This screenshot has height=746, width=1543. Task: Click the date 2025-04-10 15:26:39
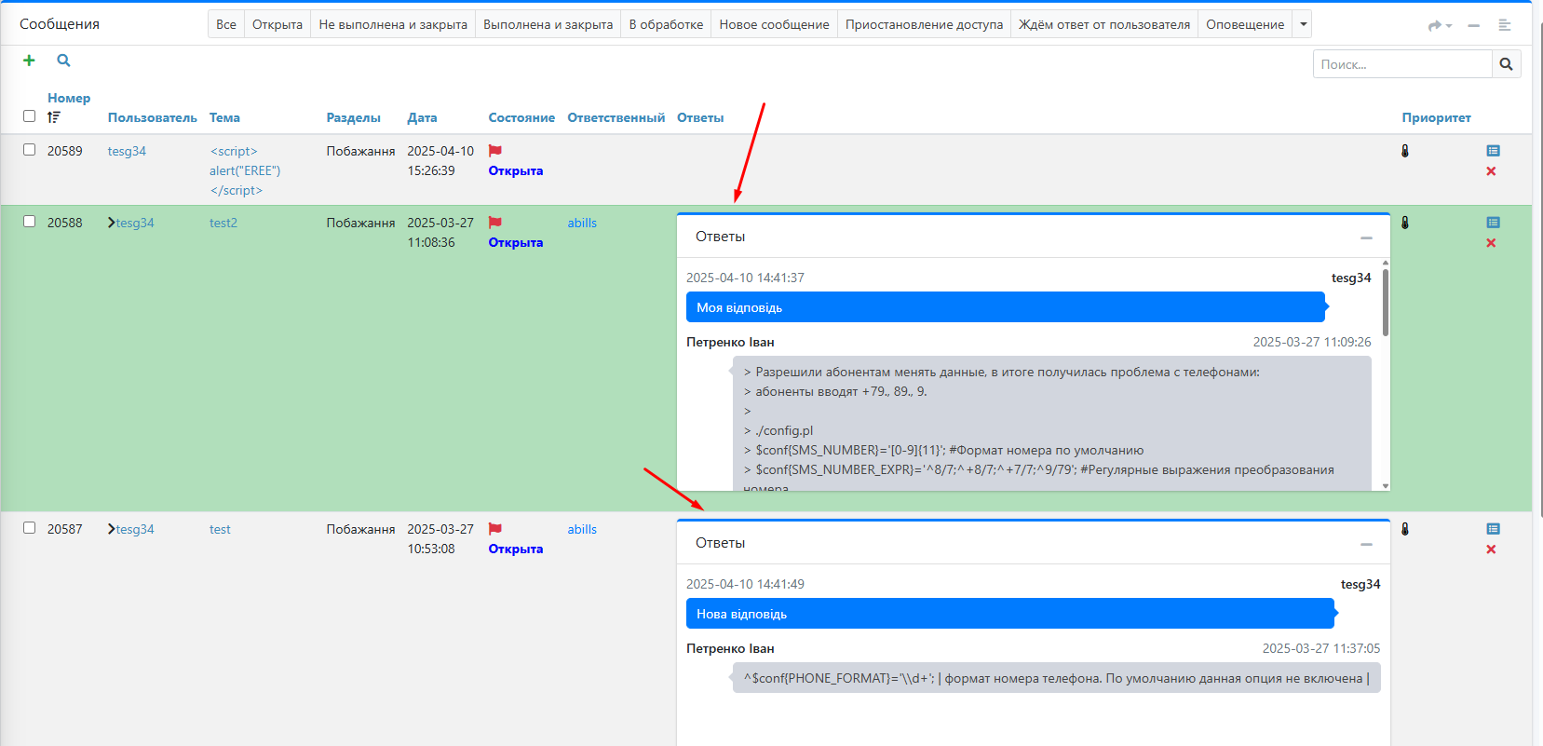click(x=440, y=160)
